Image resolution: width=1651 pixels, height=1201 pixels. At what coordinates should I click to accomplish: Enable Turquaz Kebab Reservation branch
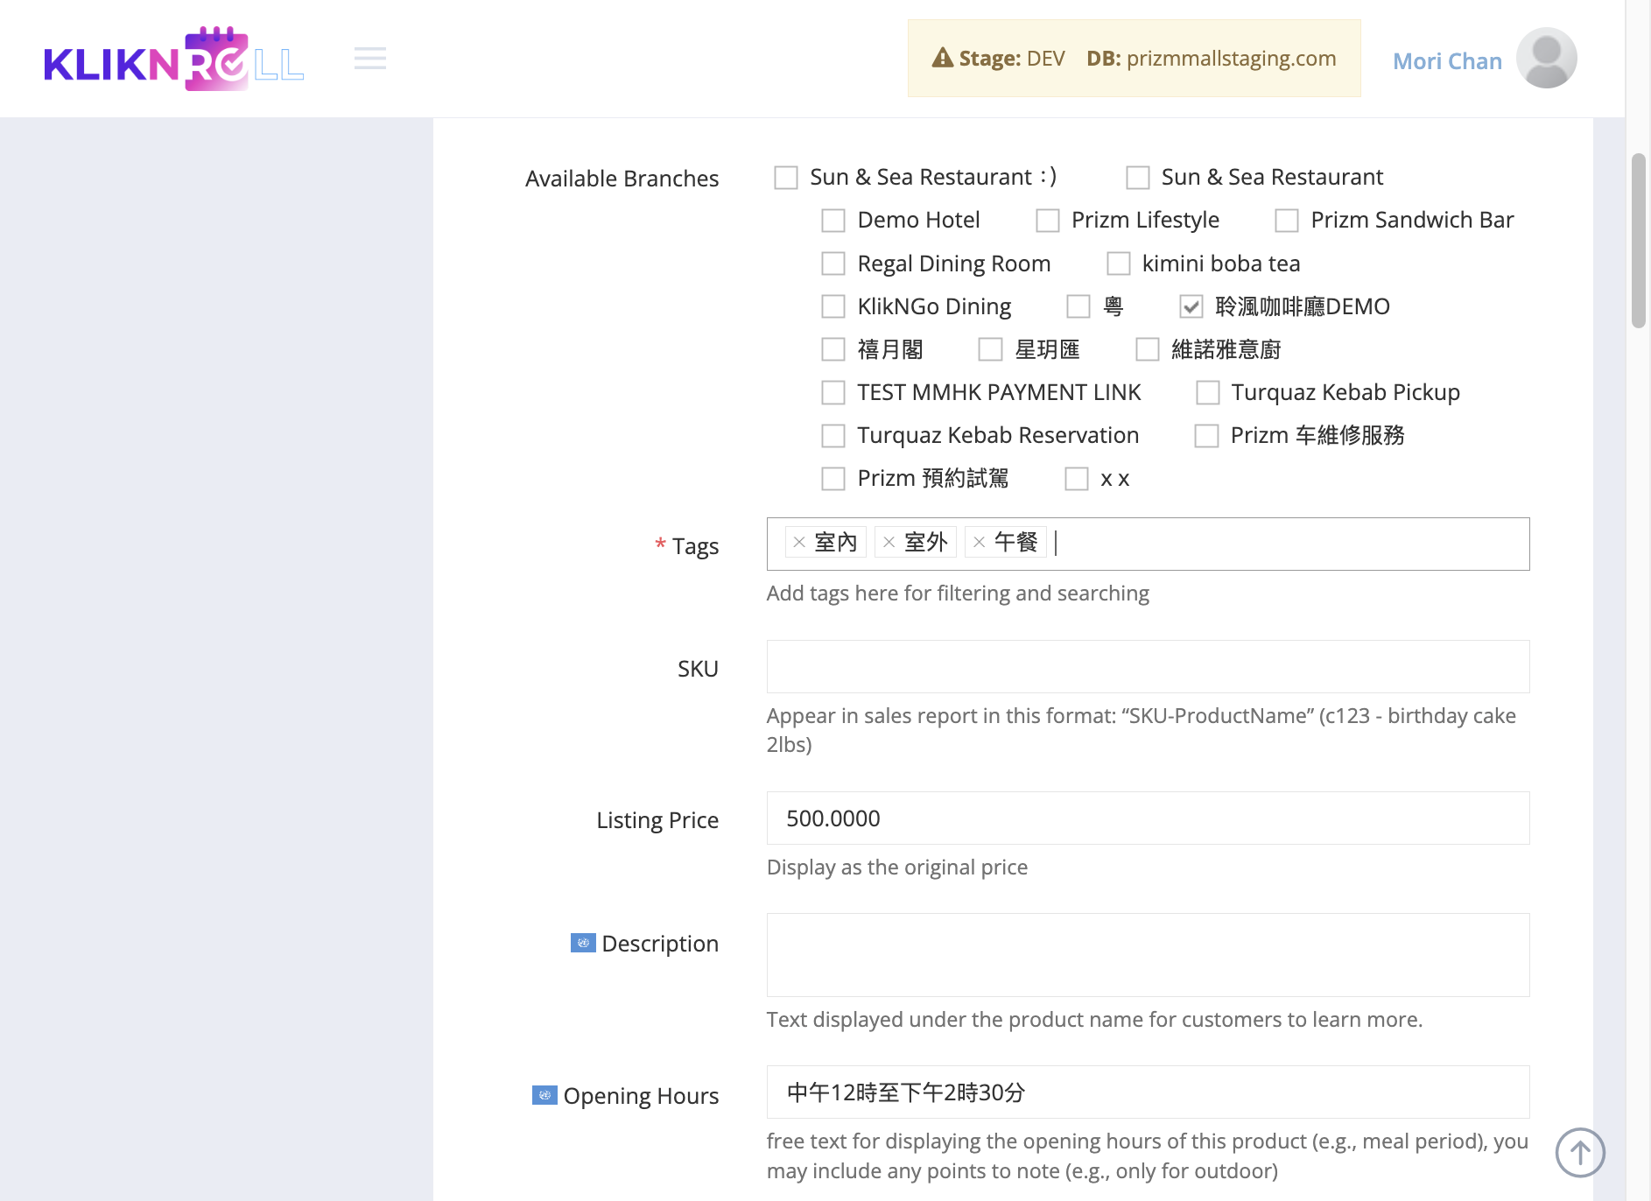(833, 435)
